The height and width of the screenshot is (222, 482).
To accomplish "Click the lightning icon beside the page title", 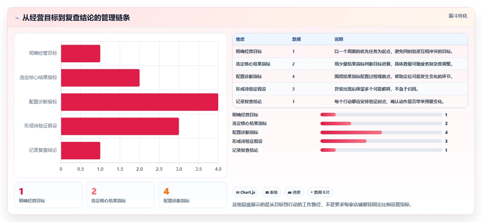I will pyautogui.click(x=17, y=18).
